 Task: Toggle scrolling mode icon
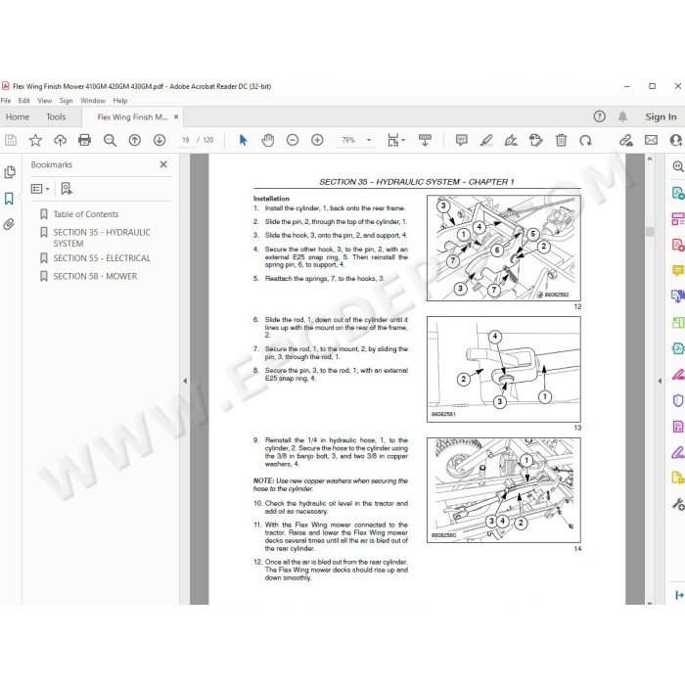(x=425, y=140)
